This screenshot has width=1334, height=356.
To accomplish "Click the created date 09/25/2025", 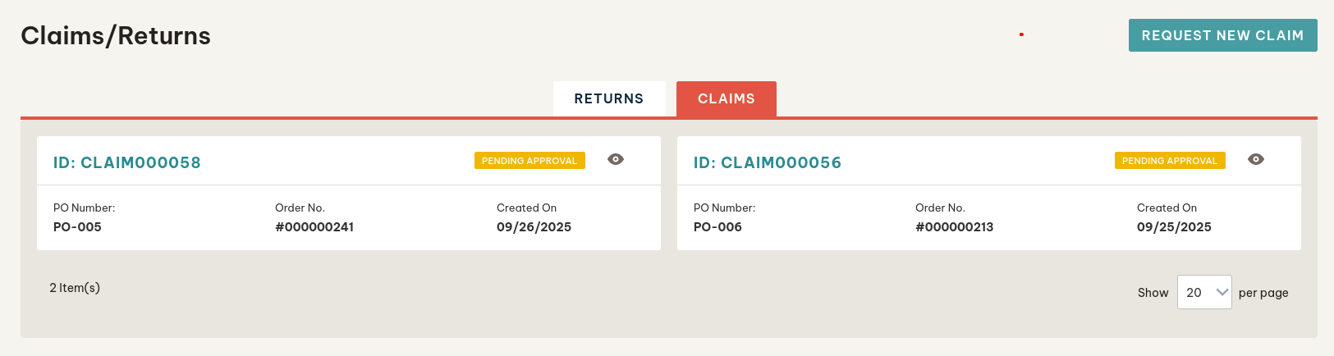I will click(1174, 227).
